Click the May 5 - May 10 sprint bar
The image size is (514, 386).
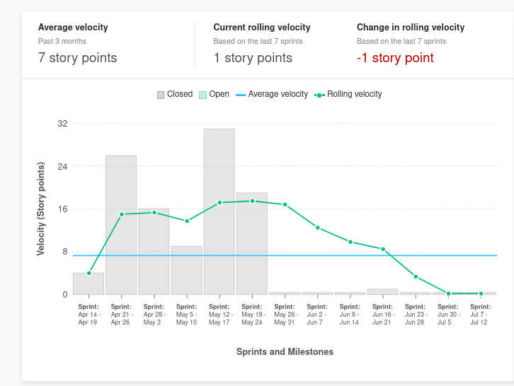[x=186, y=272]
